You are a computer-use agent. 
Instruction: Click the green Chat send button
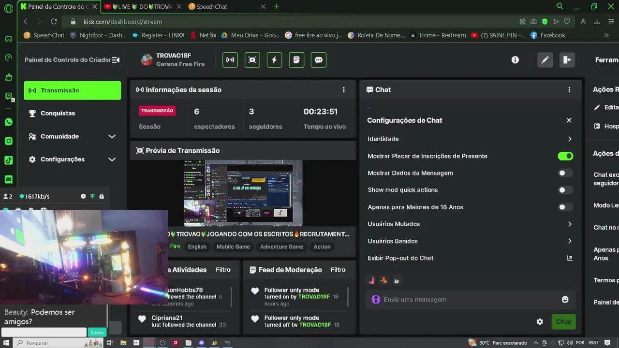click(563, 321)
